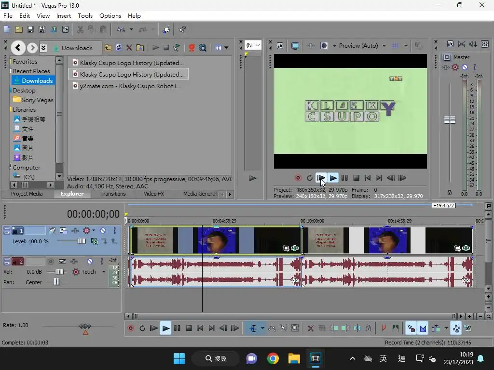Open the Tools menu
Viewport: 494px width, 370px height.
coord(85,16)
